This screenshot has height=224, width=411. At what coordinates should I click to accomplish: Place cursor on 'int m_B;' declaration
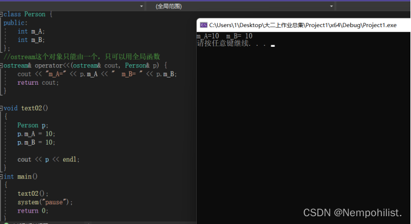pos(31,40)
